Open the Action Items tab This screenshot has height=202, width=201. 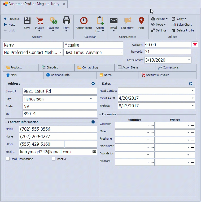(x=135, y=67)
